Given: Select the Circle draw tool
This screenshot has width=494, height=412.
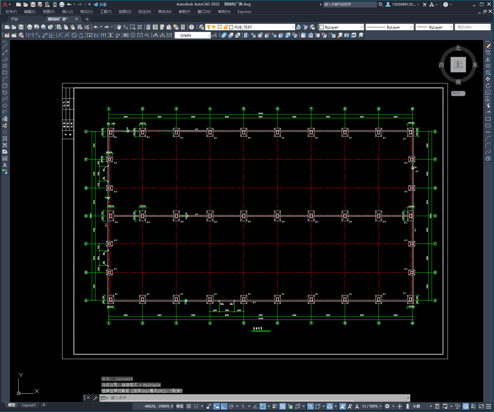Looking at the screenshot, I should click(x=5, y=86).
